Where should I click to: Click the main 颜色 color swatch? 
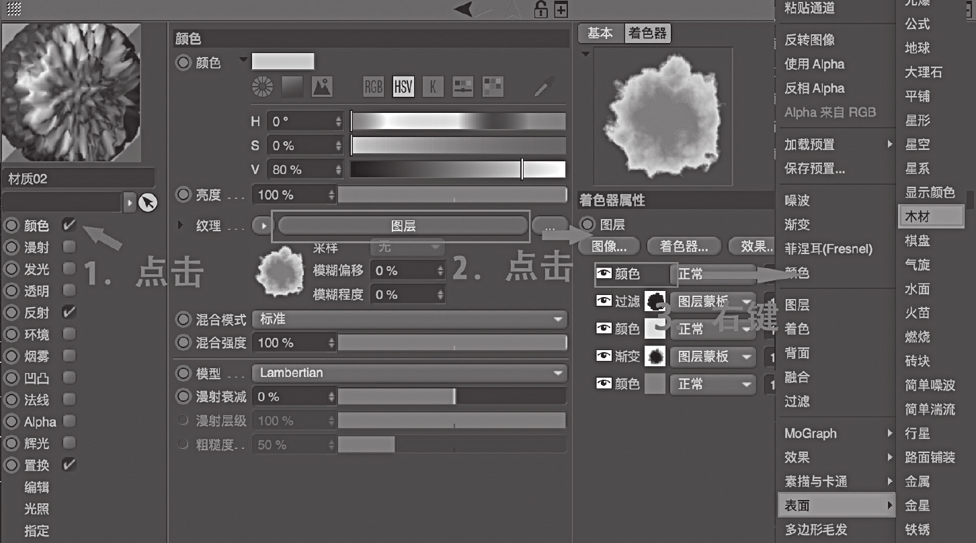tap(283, 62)
